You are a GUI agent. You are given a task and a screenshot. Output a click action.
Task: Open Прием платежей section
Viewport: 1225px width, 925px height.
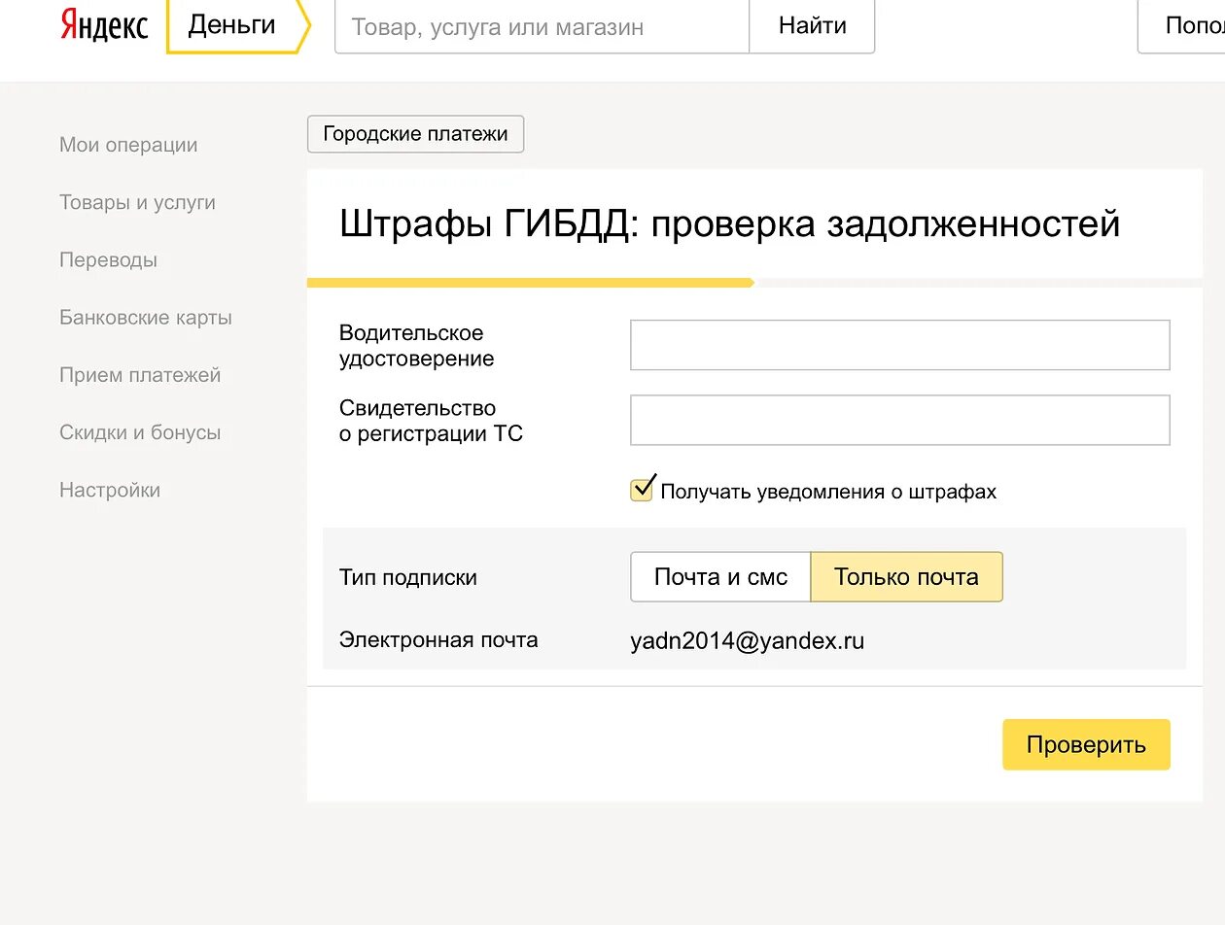[x=139, y=374]
